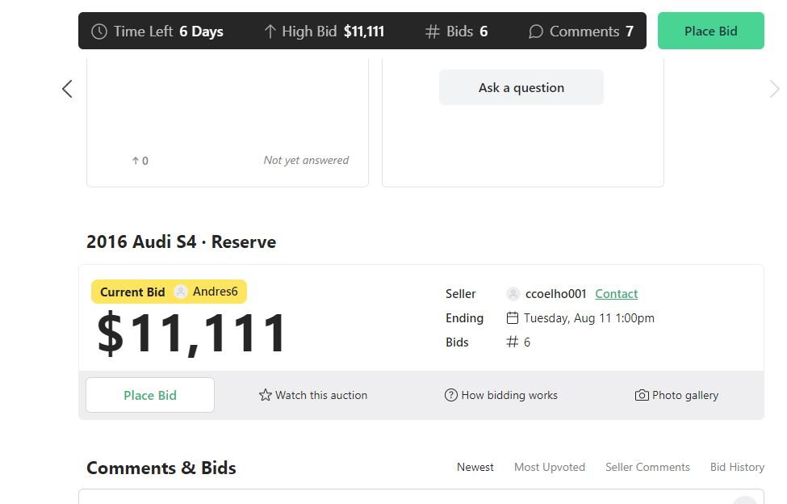This screenshot has height=504, width=787.
Task: Click the hash icon beside Bids in top bar
Action: 432,31
